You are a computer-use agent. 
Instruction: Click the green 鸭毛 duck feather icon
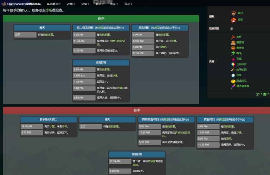(x=233, y=53)
